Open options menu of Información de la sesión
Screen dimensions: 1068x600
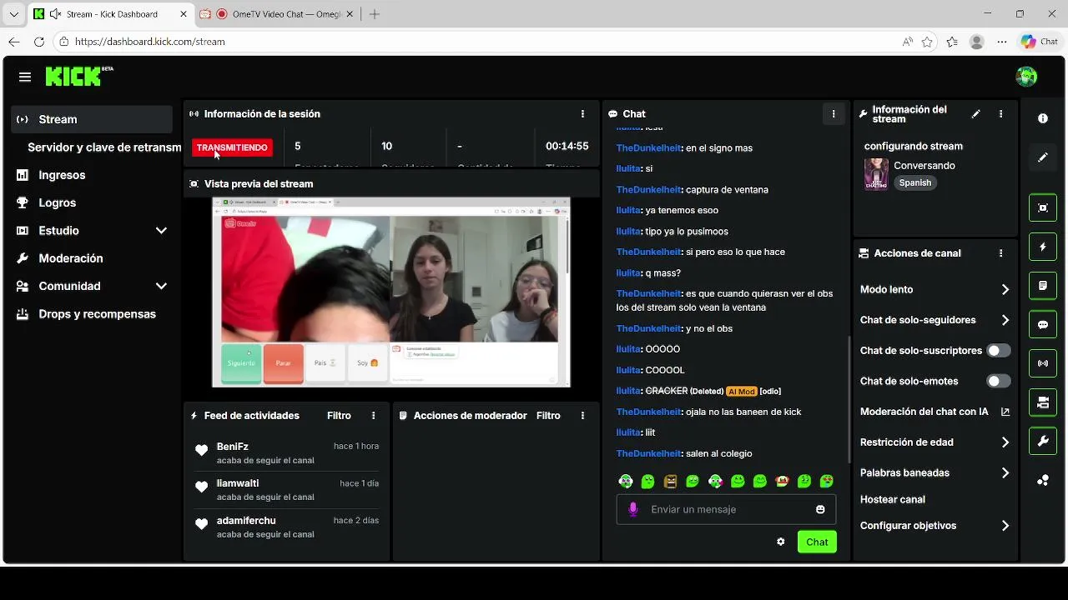tap(582, 114)
